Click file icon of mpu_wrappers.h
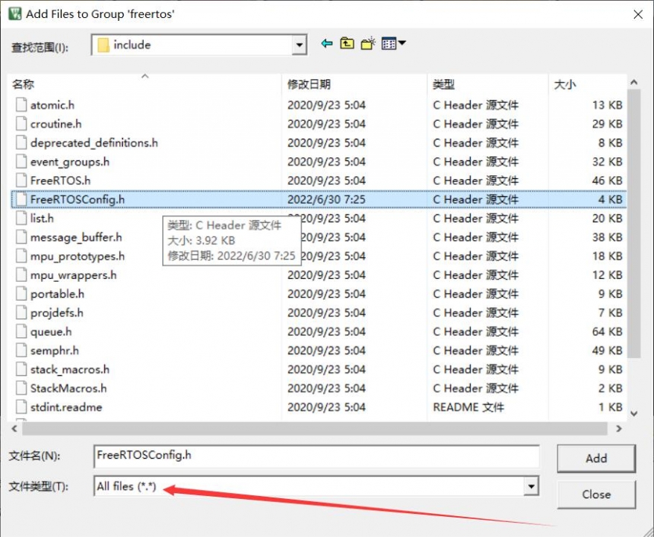 (22, 274)
